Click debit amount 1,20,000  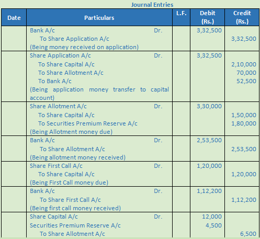[209, 166]
